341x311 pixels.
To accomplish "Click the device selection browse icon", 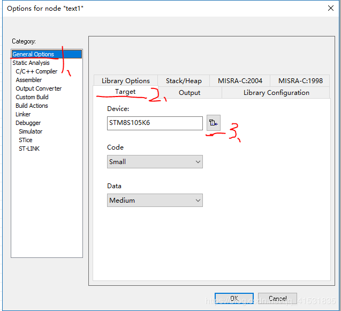I will pyautogui.click(x=214, y=123).
